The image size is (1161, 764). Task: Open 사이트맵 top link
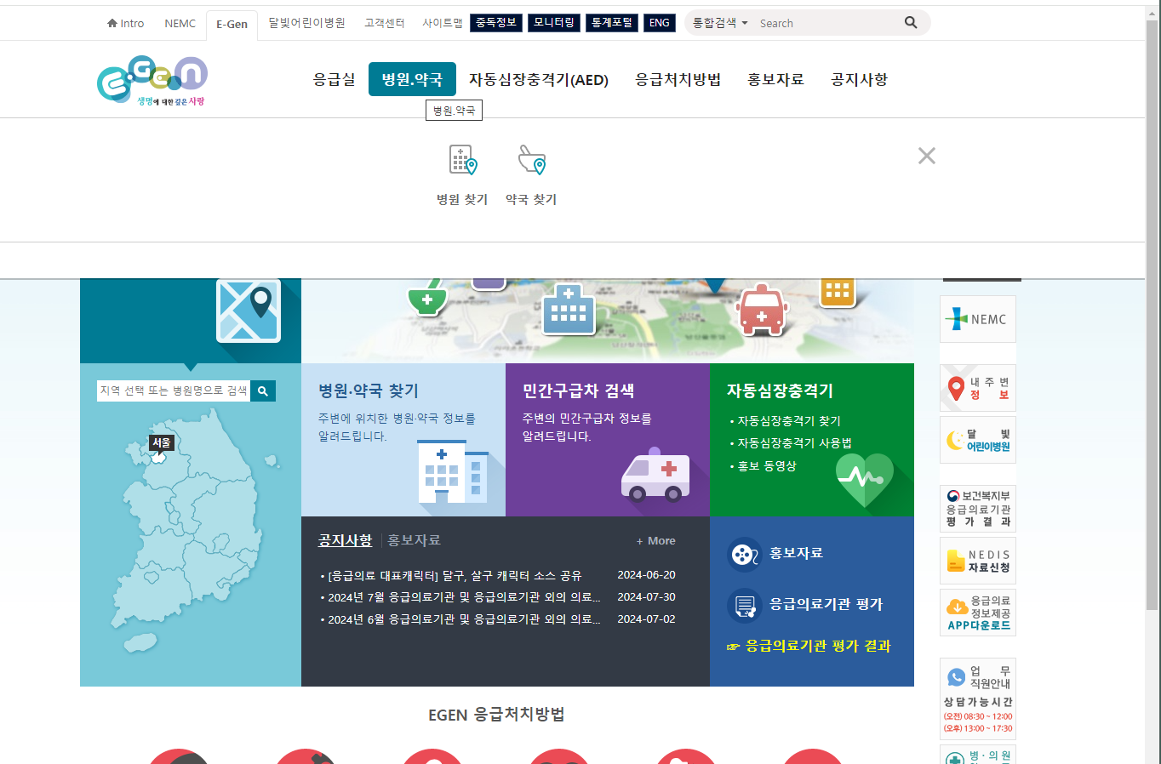pos(443,23)
